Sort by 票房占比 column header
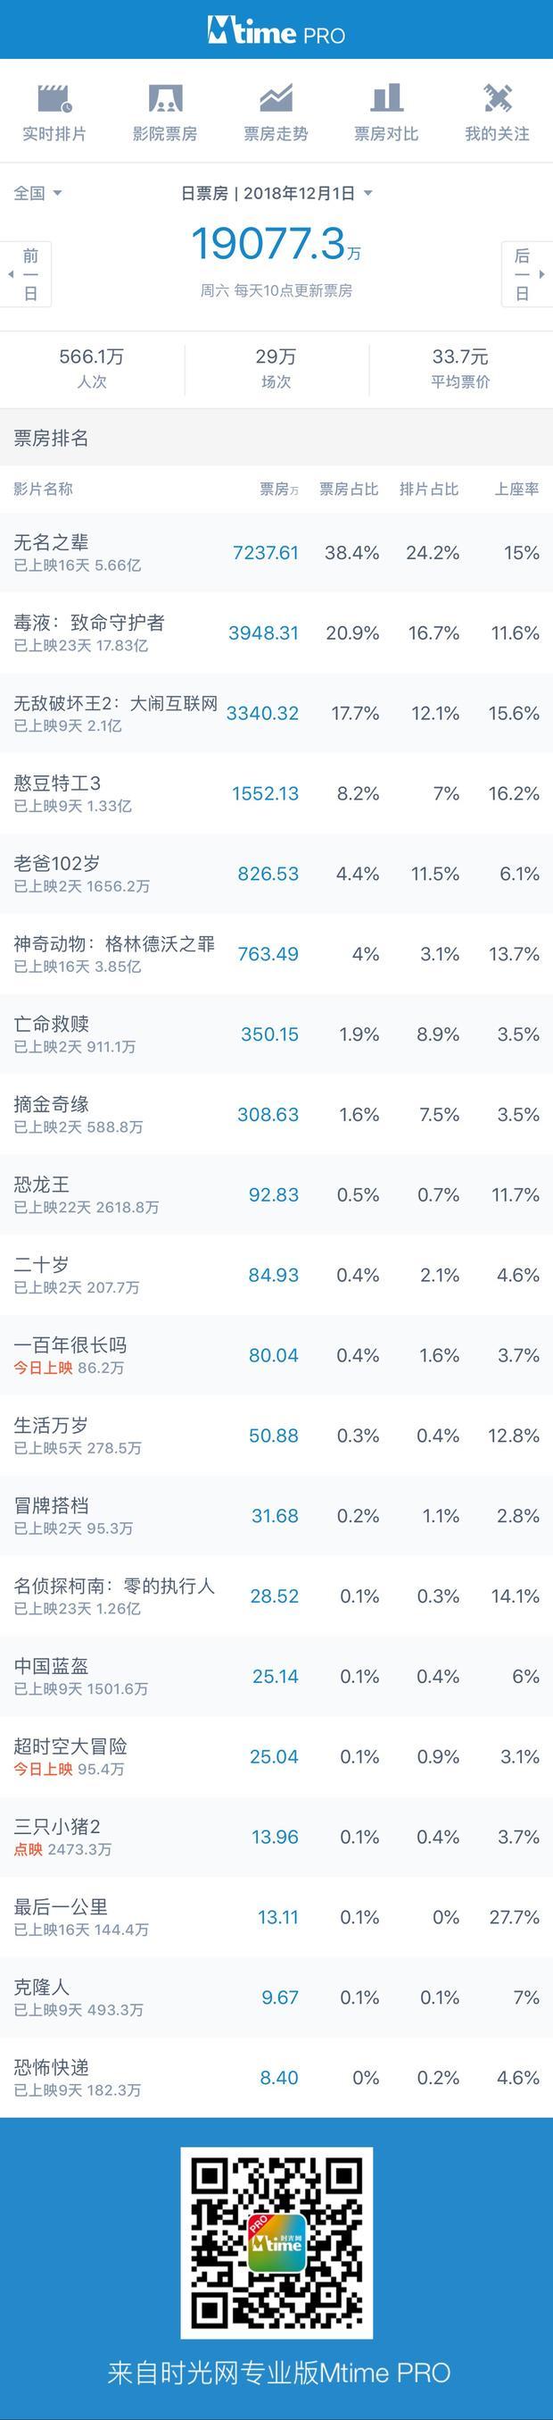The image size is (553, 2420). (349, 489)
